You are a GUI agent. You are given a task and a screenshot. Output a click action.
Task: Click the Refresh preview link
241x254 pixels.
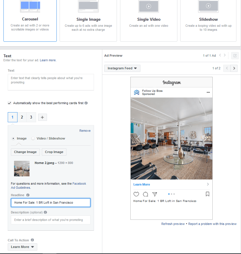tap(173, 224)
